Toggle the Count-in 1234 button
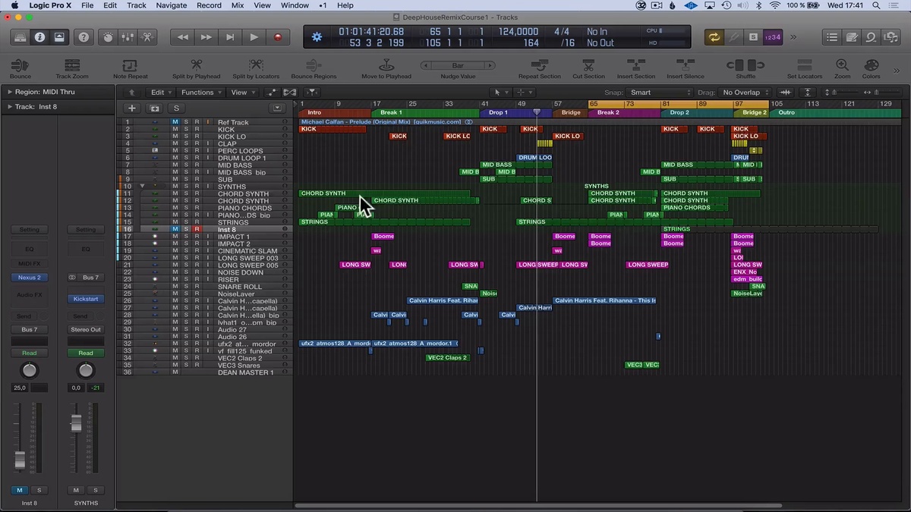 [x=772, y=37]
